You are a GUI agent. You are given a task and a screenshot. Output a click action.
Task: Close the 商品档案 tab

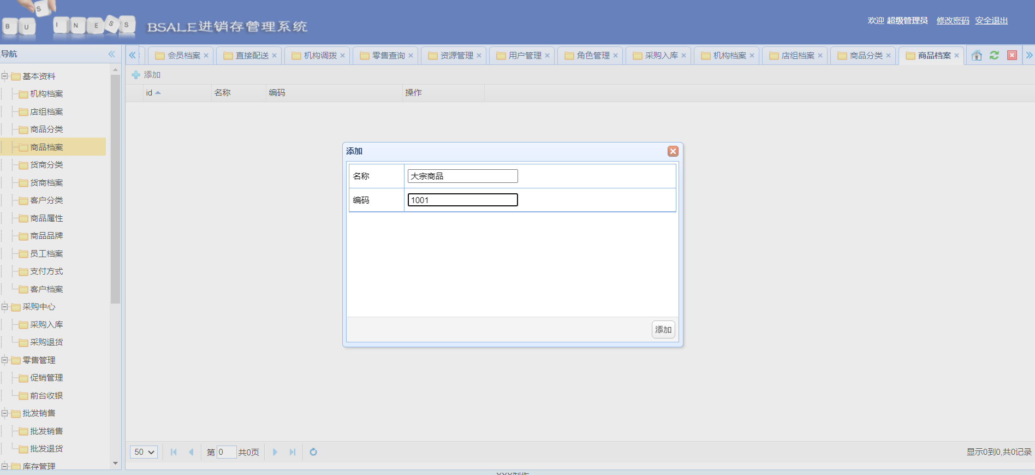point(956,56)
